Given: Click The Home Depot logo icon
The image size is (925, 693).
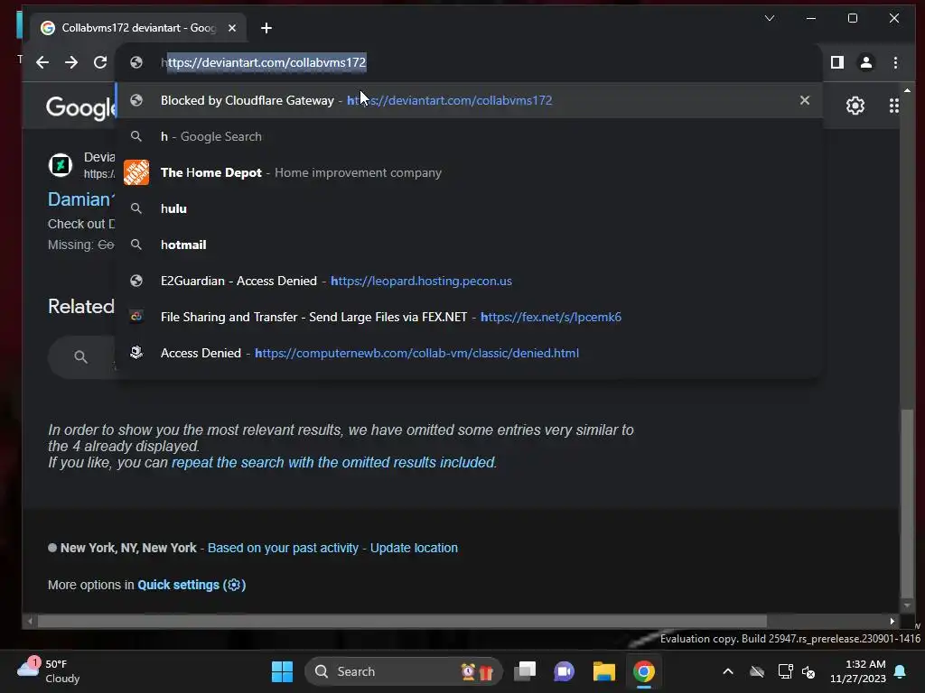Looking at the screenshot, I should pyautogui.click(x=136, y=172).
